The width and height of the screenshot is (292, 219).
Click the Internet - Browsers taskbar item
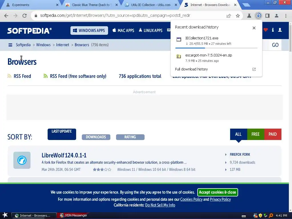(34, 216)
